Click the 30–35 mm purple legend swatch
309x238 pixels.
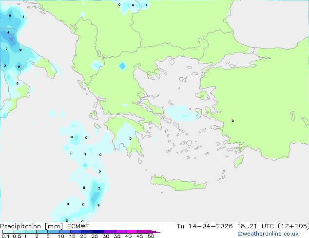tap(110, 232)
